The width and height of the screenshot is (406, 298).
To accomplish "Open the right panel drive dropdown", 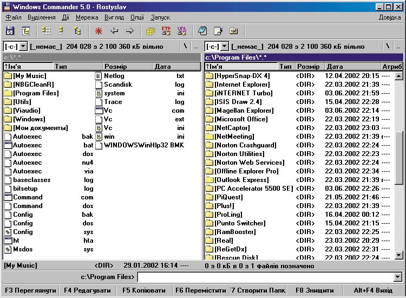I will tap(225, 47).
